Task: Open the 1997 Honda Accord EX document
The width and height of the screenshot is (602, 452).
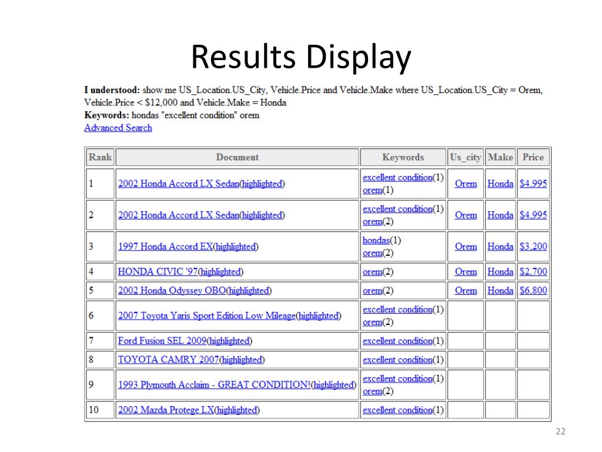Action: (165, 247)
